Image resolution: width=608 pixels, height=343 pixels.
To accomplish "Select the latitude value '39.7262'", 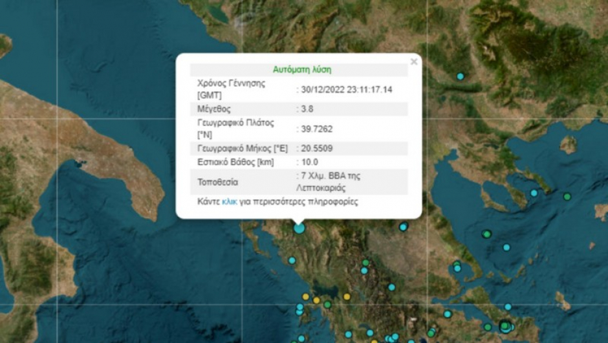I will click(x=317, y=129).
